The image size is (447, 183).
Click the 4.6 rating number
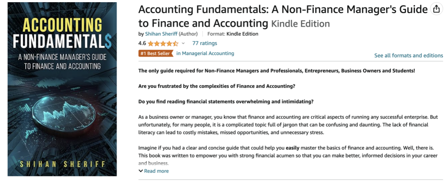(142, 43)
